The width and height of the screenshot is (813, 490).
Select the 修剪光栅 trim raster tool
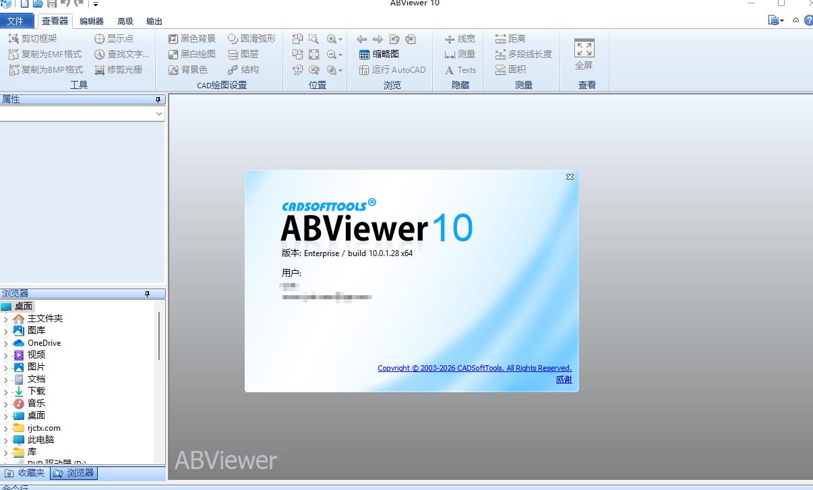tap(118, 69)
